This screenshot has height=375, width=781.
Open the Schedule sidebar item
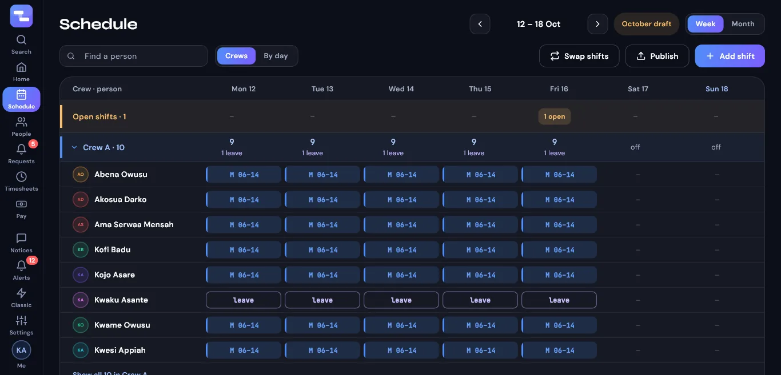[21, 99]
